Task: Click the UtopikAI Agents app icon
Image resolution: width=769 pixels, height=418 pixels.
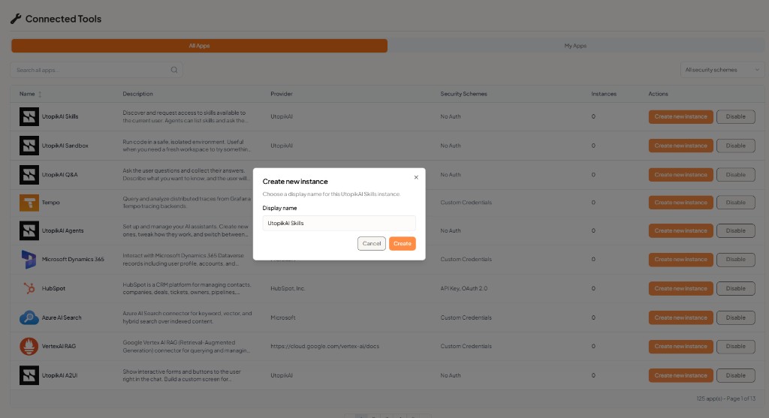Action: point(29,230)
